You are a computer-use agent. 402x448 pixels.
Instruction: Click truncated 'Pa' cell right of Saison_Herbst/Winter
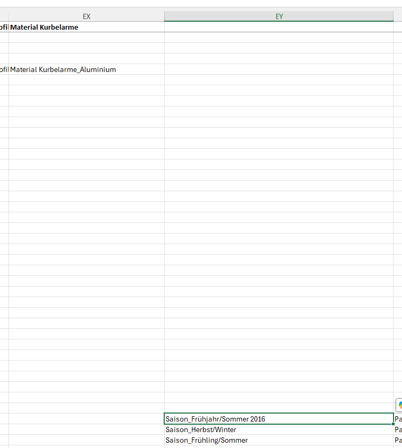click(398, 429)
